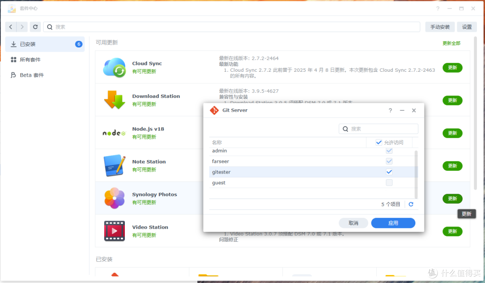Update the Synology Photos package
485x283 pixels.
(x=453, y=199)
